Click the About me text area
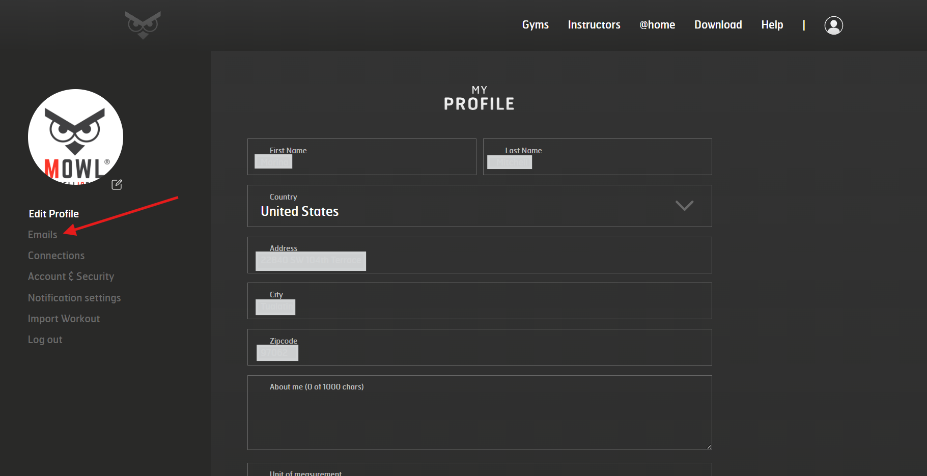927x476 pixels. 480,413
